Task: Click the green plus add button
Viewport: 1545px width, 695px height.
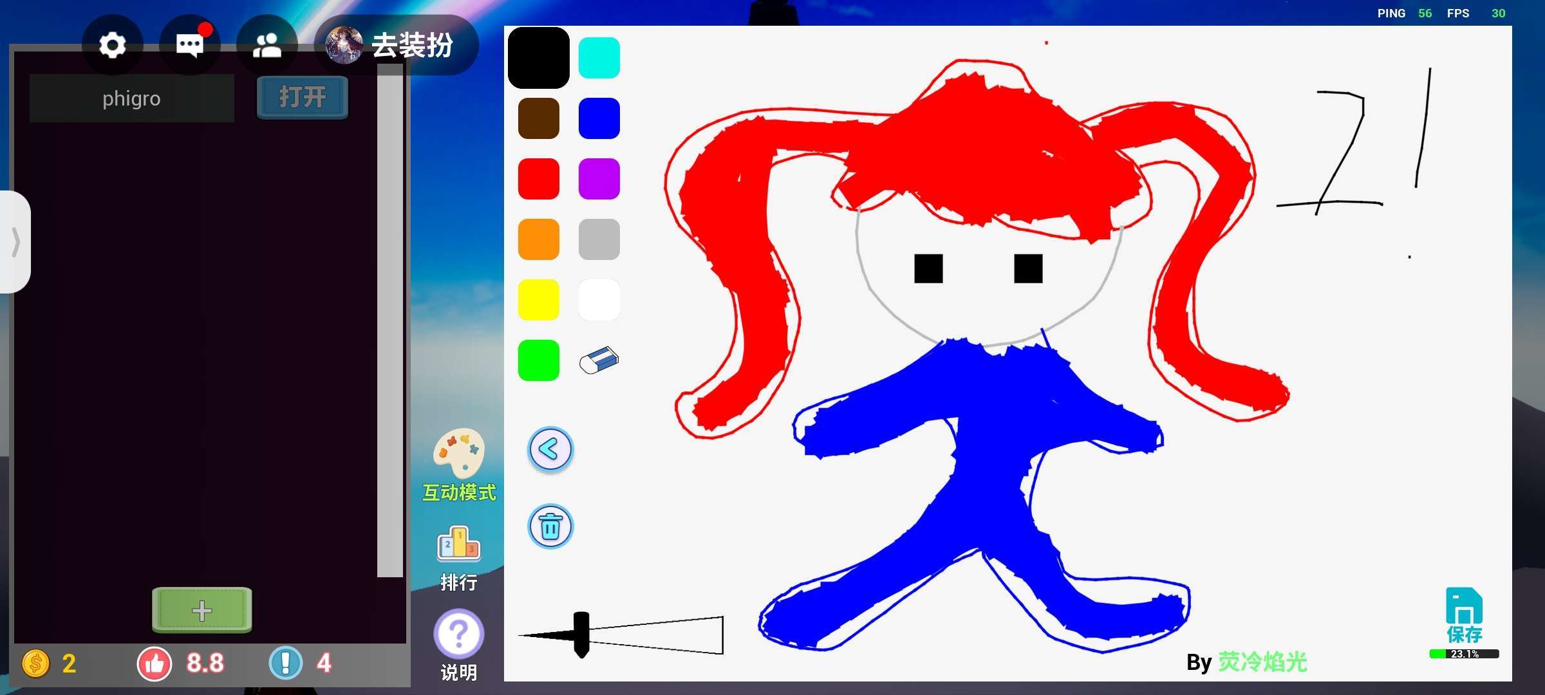Action: (201, 610)
